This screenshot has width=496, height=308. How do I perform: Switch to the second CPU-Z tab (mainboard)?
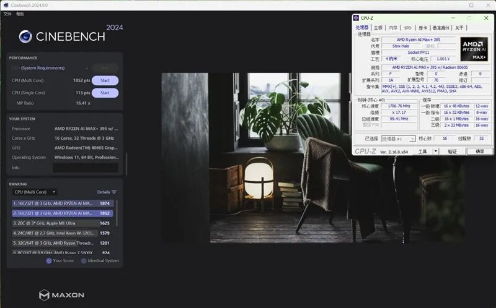pyautogui.click(x=378, y=28)
